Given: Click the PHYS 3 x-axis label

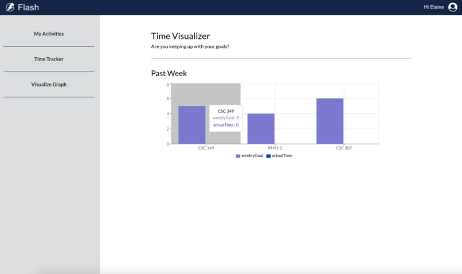Looking at the screenshot, I should click(275, 148).
